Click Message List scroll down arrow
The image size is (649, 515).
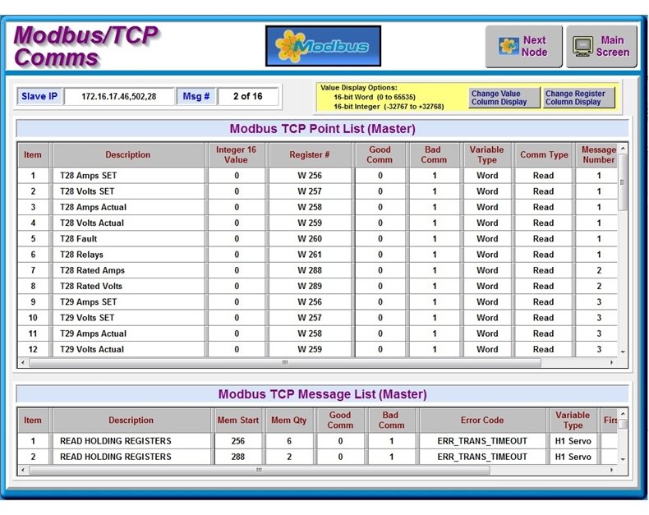click(x=622, y=458)
